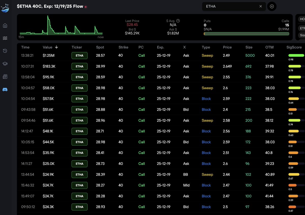Click the 5000 size value

250,55
